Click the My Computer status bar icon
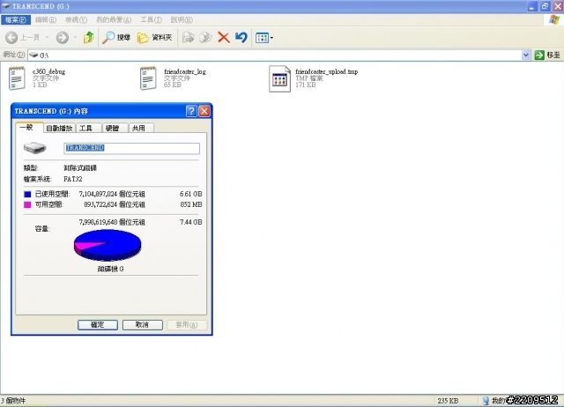The height and width of the screenshot is (407, 564). coord(486,401)
